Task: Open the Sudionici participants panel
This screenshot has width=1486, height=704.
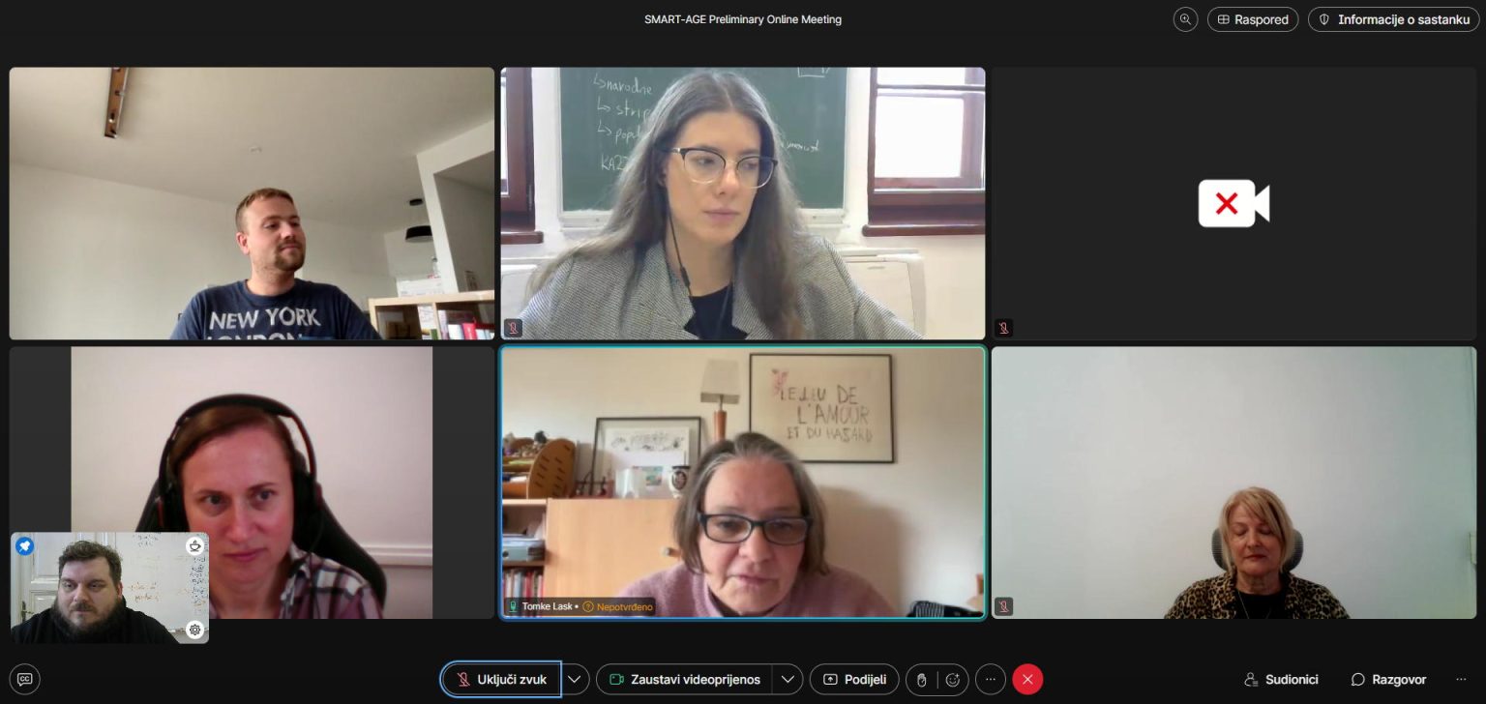Action: [1281, 679]
